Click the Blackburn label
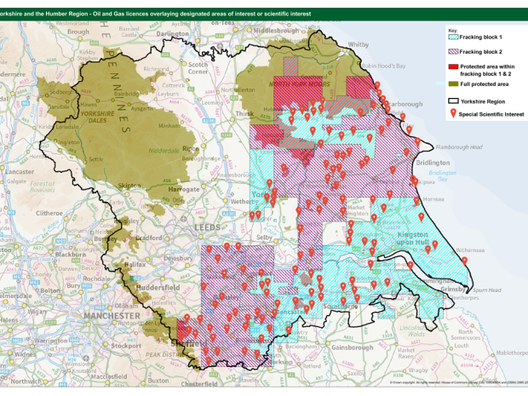 click(x=71, y=255)
